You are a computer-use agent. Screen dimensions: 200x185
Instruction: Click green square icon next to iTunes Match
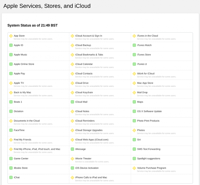[134, 45]
